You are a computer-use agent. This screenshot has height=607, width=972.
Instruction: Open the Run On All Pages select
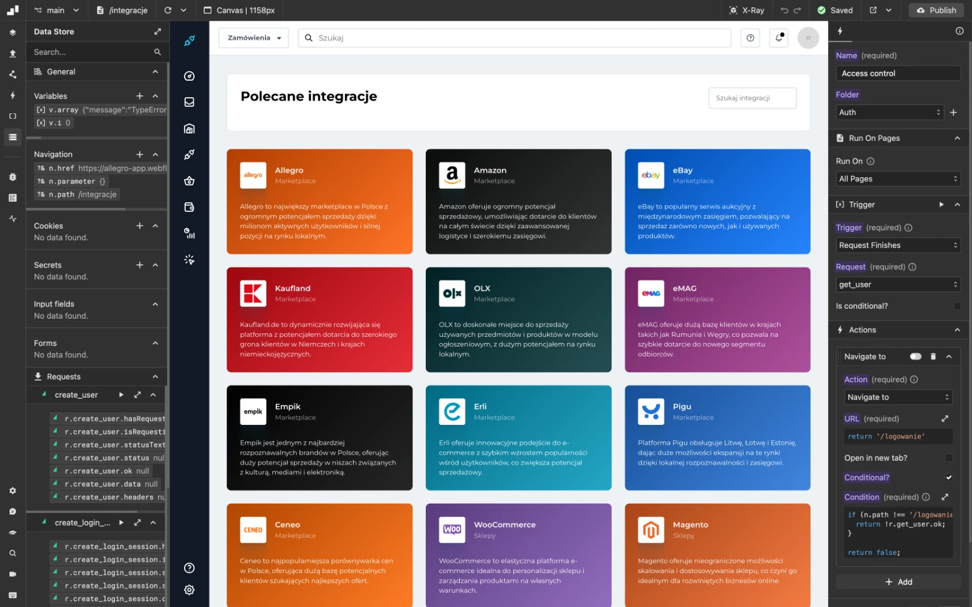898,179
